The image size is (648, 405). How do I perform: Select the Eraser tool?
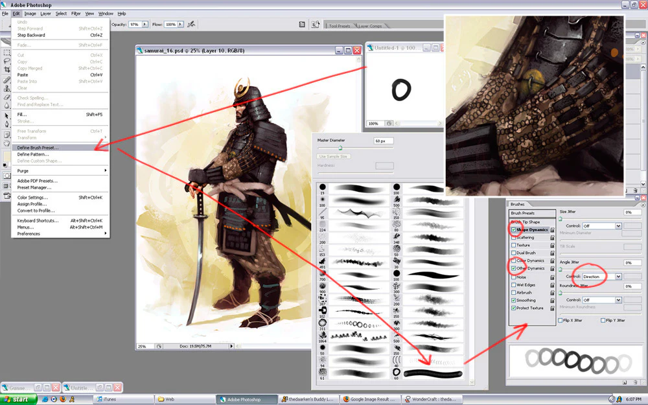(x=7, y=97)
